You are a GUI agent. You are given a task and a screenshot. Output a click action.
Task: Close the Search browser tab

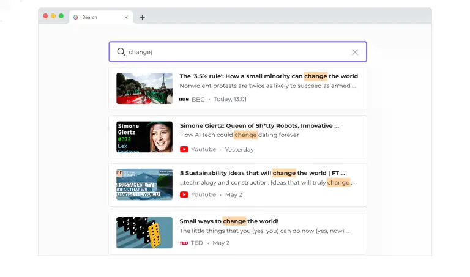tap(126, 17)
